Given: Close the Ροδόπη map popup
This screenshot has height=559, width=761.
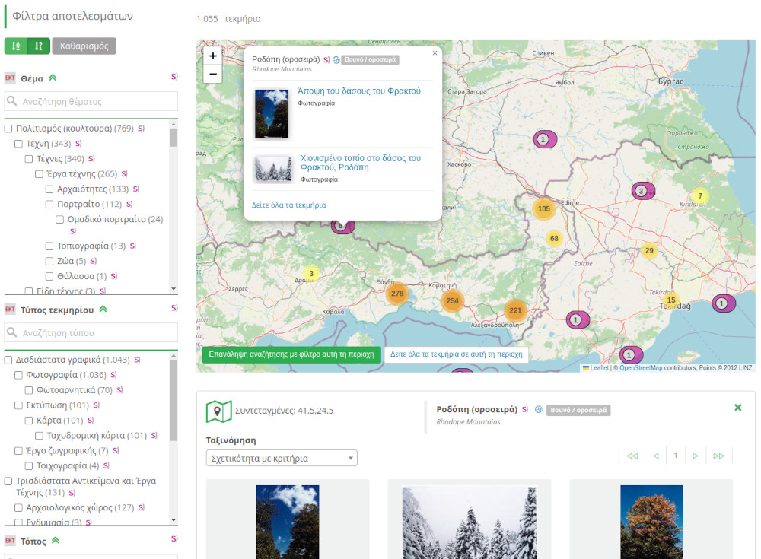Looking at the screenshot, I should click(435, 53).
